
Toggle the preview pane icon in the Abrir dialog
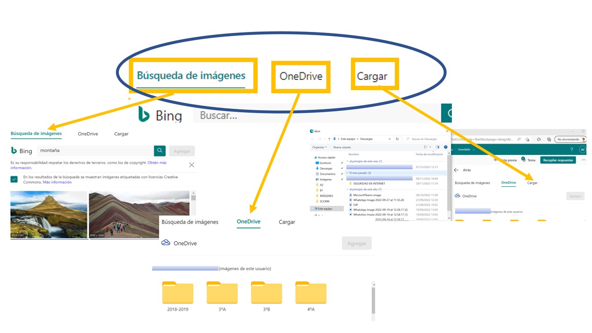tap(438, 147)
